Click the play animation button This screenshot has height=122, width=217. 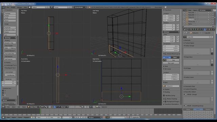pyautogui.click(x=82, y=118)
